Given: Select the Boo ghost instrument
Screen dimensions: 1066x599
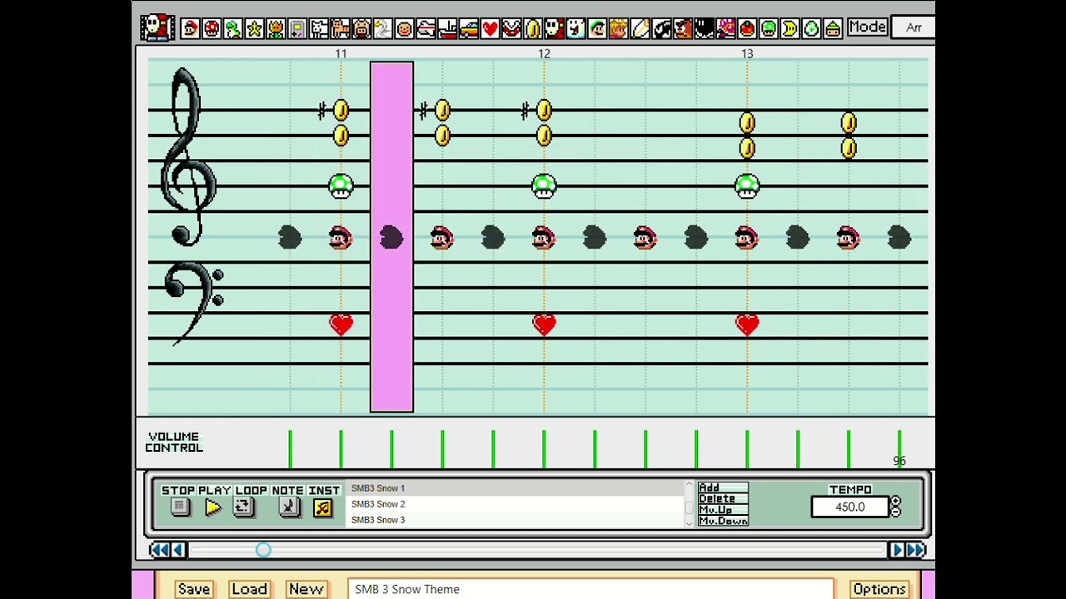Looking at the screenshot, I should pos(575,29).
